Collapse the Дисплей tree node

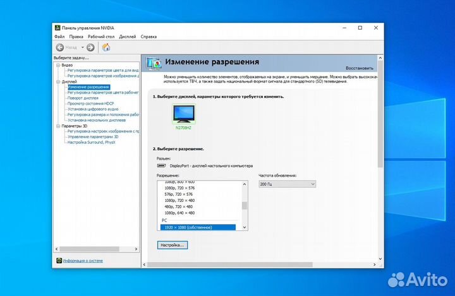[x=58, y=82]
